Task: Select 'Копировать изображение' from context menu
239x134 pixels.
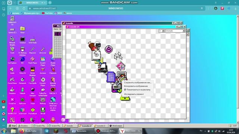Action: point(136,86)
